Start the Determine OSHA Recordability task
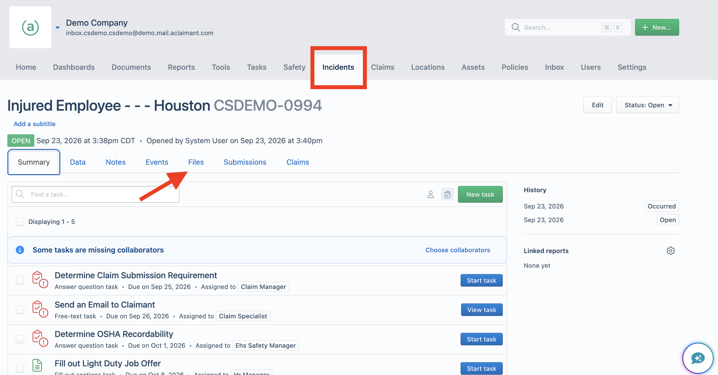This screenshot has height=375, width=718. click(x=482, y=339)
